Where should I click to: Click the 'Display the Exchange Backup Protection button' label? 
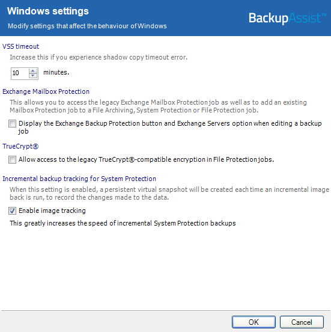[170, 128]
